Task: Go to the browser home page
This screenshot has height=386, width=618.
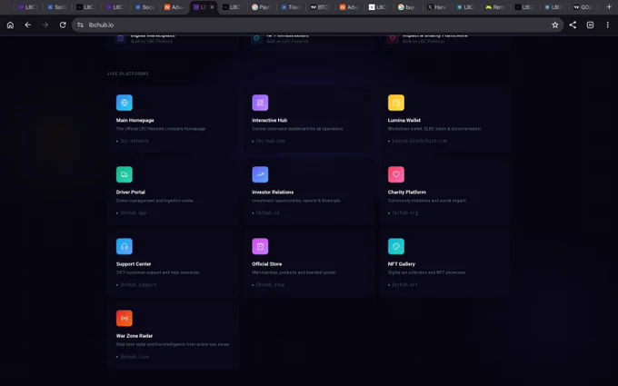Action: (10, 25)
